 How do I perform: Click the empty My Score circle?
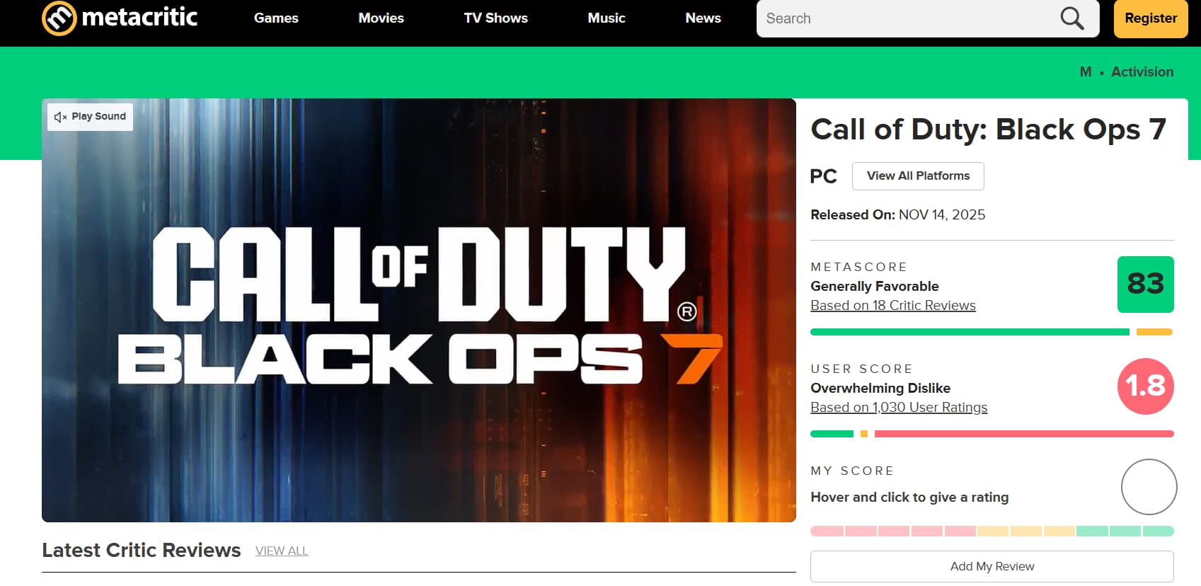click(x=1149, y=487)
